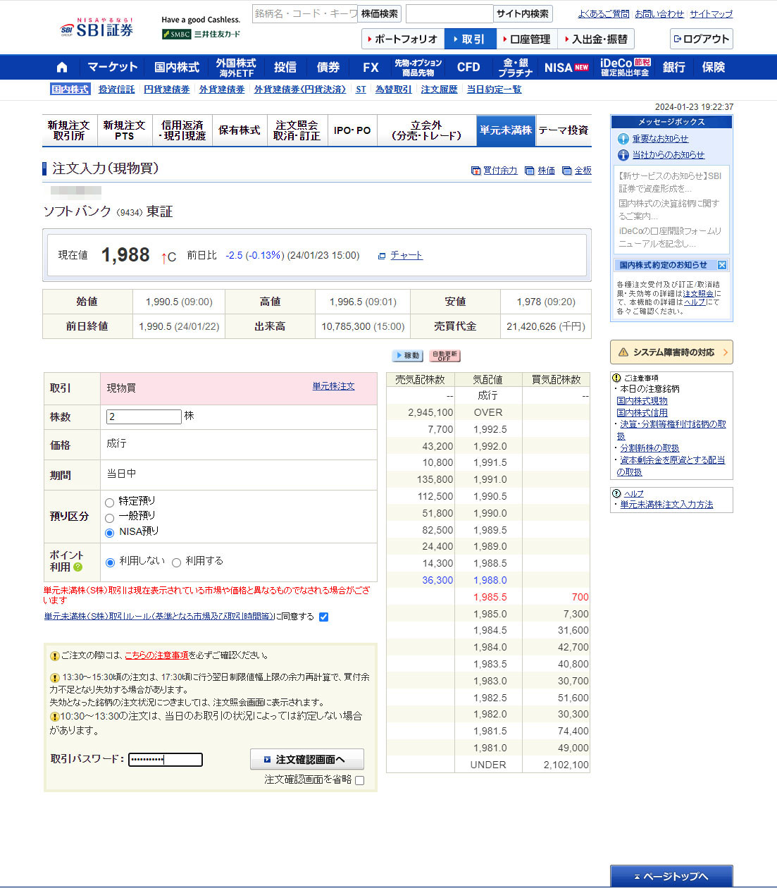Click the SBI証券 logo
777x888 pixels.
point(97,29)
